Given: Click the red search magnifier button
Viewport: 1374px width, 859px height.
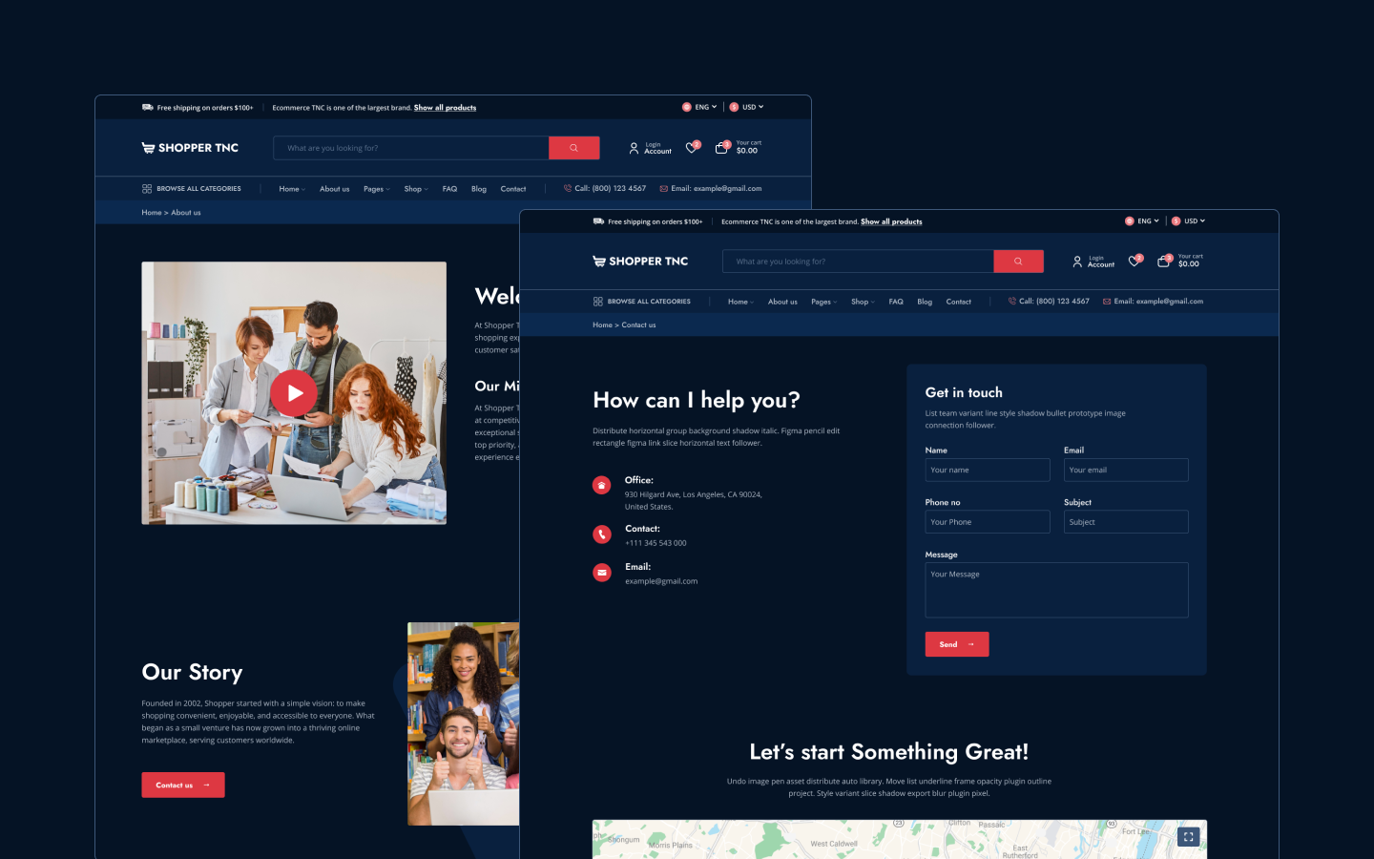Looking at the screenshot, I should [x=1017, y=261].
